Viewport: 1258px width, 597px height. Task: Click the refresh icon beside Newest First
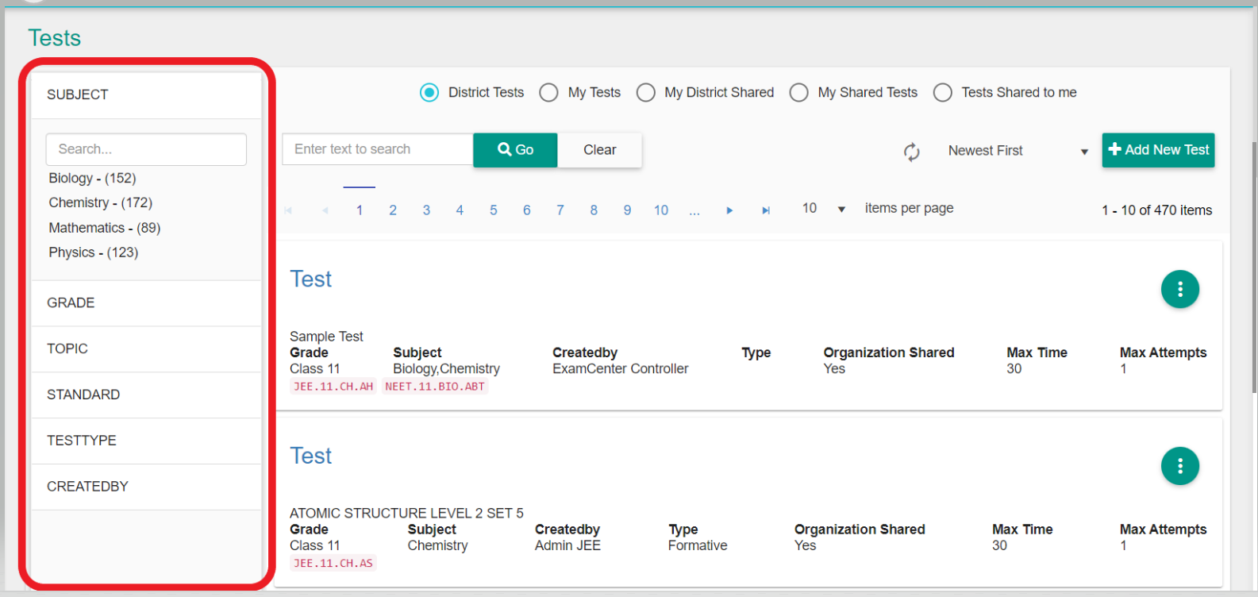click(911, 152)
